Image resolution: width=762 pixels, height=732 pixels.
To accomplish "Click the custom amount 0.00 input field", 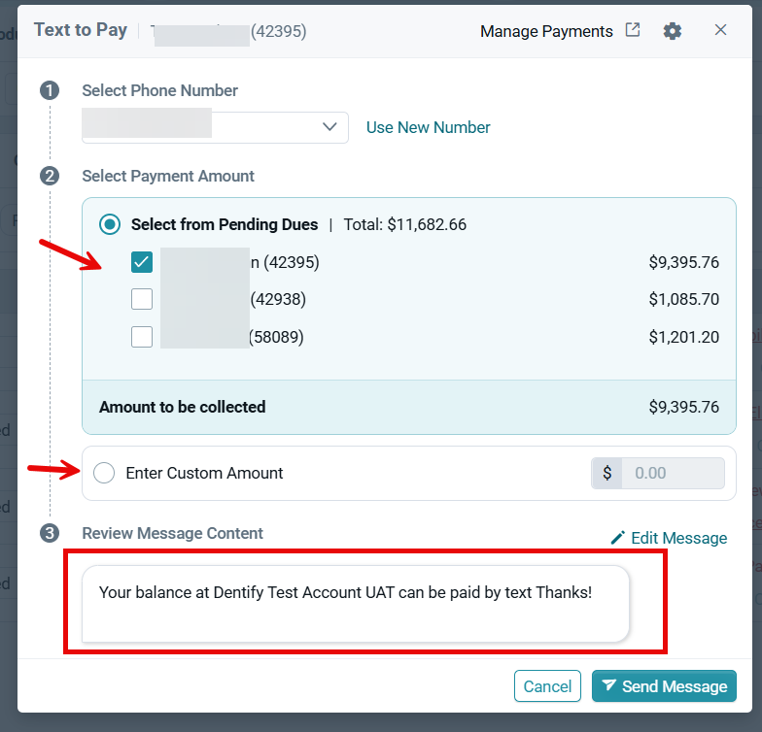I will click(673, 473).
